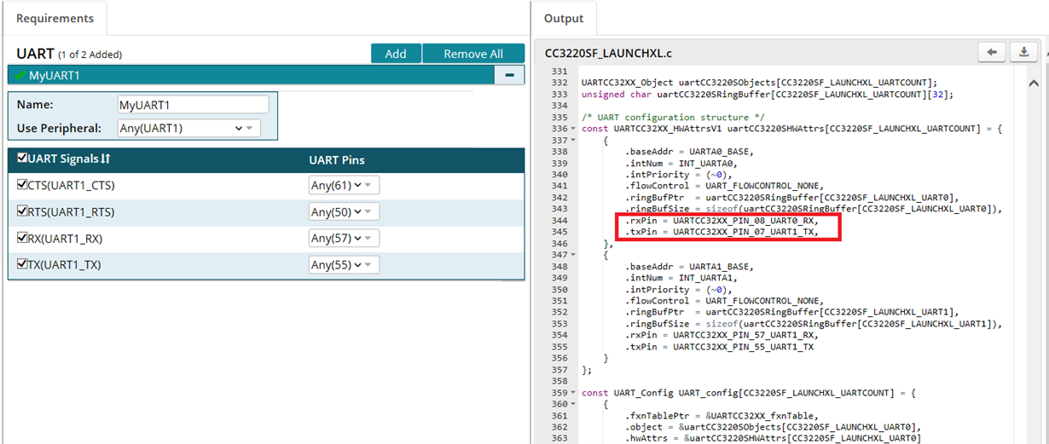Toggle the UART Signals select-all checkbox
The image size is (1049, 444).
click(22, 159)
